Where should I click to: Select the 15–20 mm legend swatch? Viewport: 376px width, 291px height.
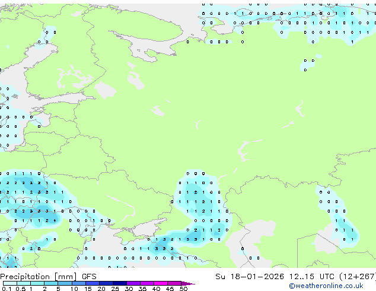(93, 283)
